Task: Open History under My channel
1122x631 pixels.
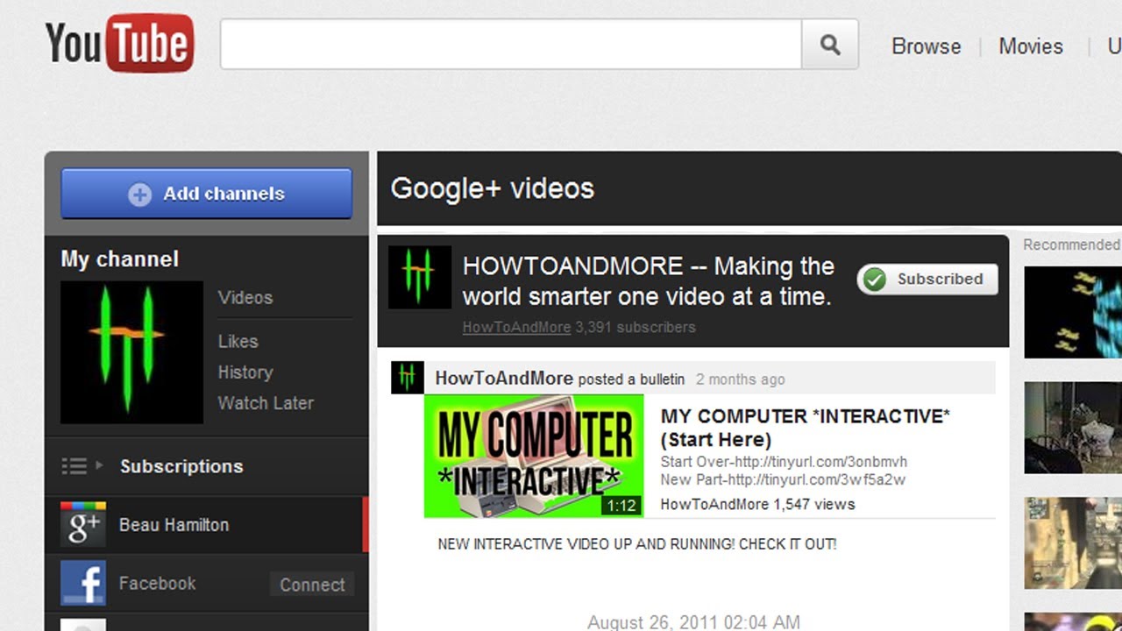Action: click(245, 372)
